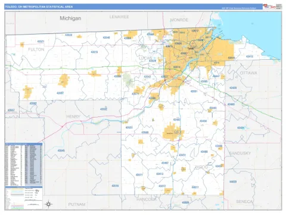Click ZIP code label 43532

(x=104, y=109)
